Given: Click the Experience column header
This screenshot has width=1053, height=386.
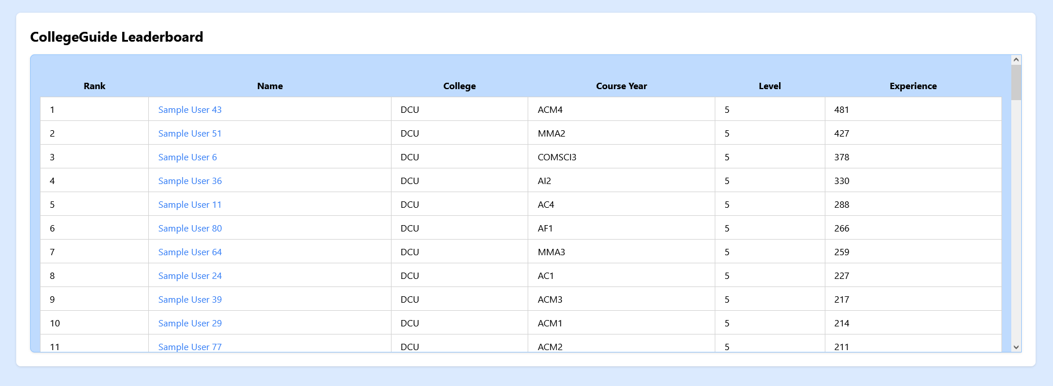Looking at the screenshot, I should click(913, 86).
